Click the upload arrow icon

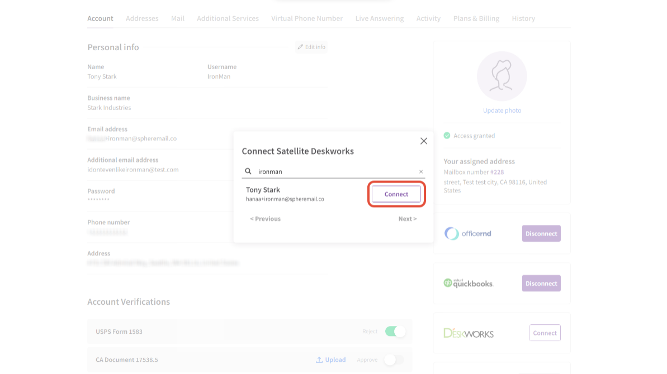click(319, 359)
